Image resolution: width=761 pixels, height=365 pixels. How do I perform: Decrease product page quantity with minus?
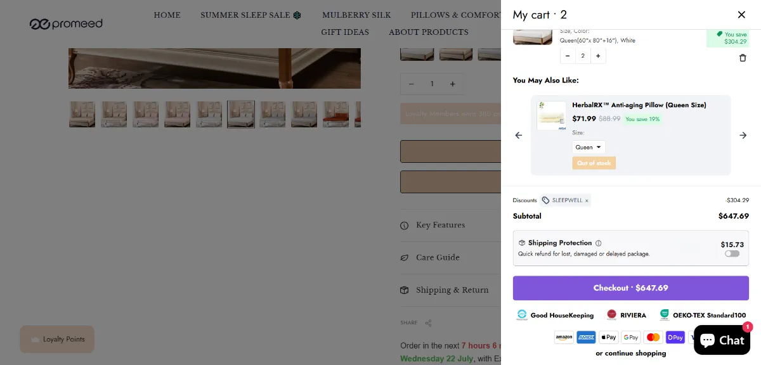(412, 84)
